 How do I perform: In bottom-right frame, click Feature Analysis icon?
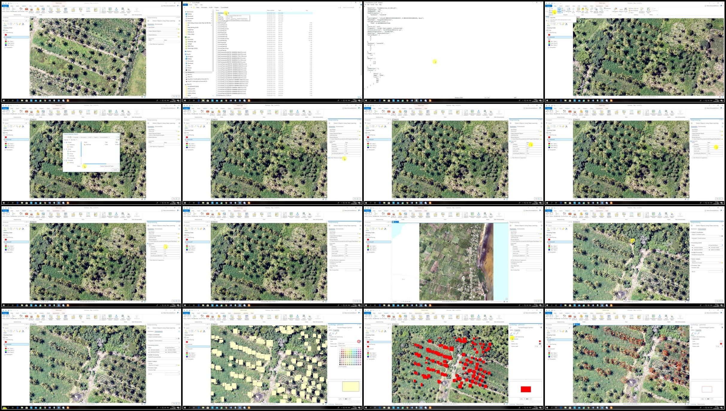click(x=581, y=317)
